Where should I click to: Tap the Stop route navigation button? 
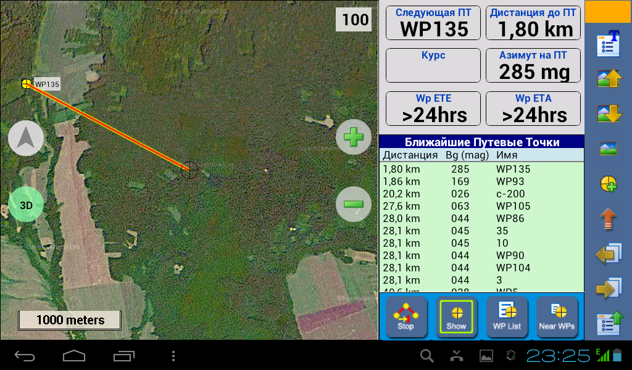(x=406, y=317)
